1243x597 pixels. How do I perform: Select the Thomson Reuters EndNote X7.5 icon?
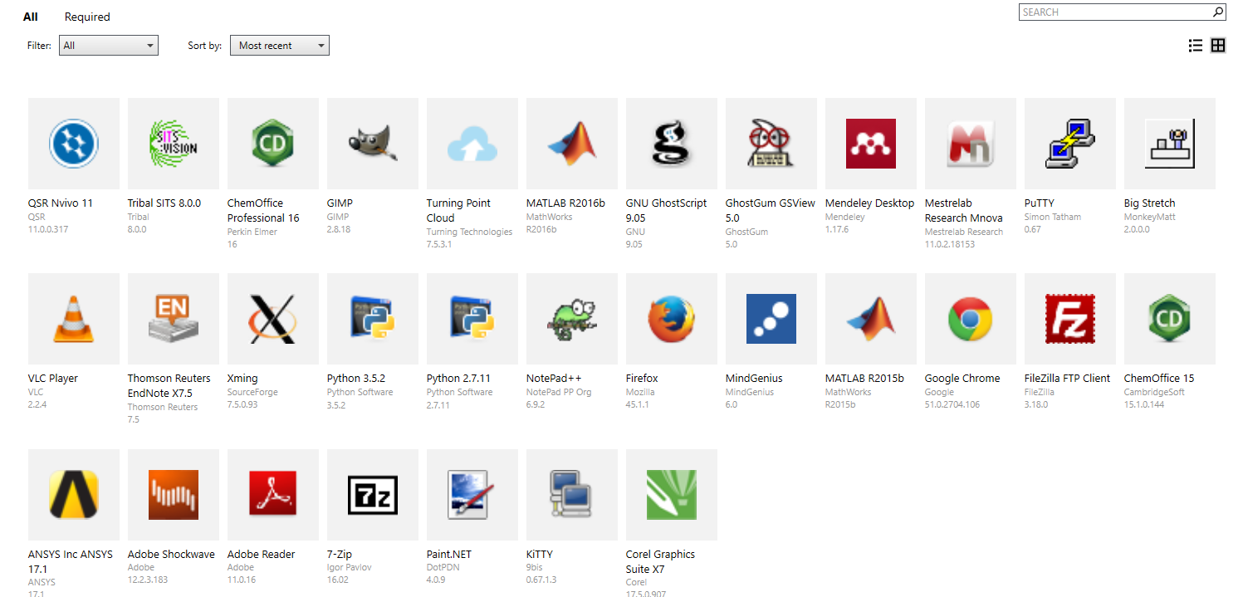[x=174, y=319]
